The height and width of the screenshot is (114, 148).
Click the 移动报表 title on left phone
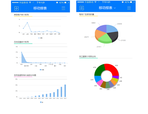(40, 8)
